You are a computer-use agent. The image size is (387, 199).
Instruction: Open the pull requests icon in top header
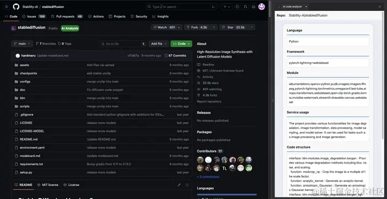pyautogui.click(x=245, y=6)
